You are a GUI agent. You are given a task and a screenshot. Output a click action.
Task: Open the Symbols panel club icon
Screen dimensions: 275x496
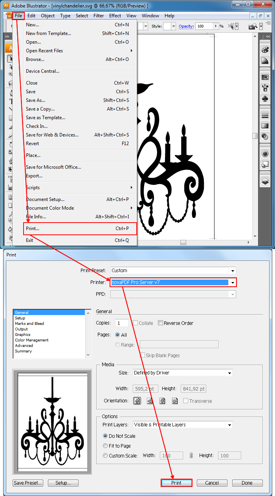265,98
